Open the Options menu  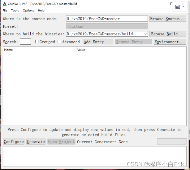[28, 11]
